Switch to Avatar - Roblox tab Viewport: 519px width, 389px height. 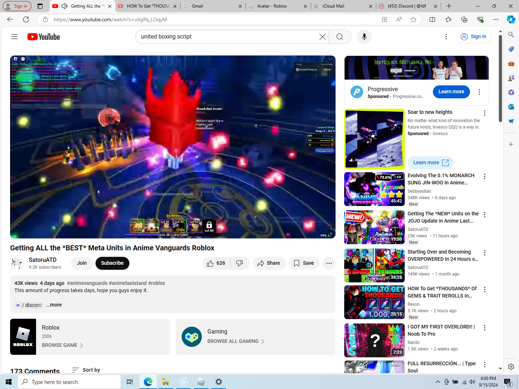coord(278,6)
